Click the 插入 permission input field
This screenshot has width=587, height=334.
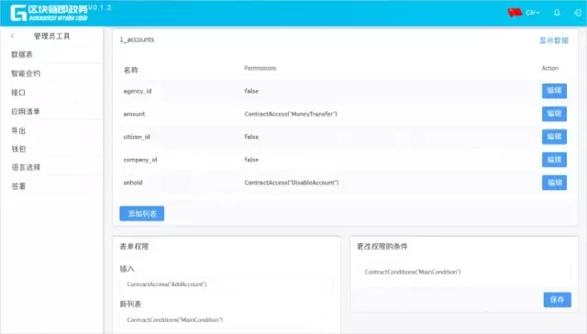pos(227,284)
